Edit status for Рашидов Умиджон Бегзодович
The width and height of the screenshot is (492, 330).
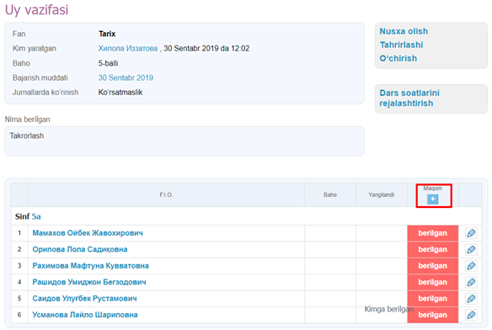(x=471, y=282)
